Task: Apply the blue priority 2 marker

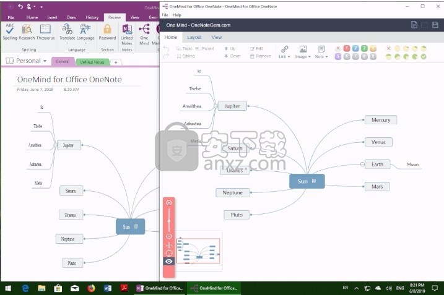Action: pyautogui.click(x=355, y=48)
